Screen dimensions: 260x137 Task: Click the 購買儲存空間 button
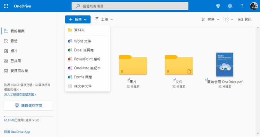[x=29, y=106]
